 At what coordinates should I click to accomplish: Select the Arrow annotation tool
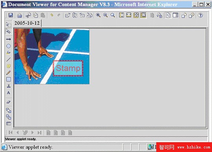9,39
